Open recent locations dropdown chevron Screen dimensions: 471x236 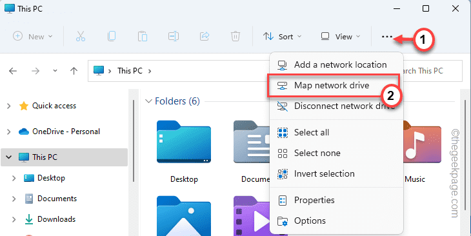point(55,71)
